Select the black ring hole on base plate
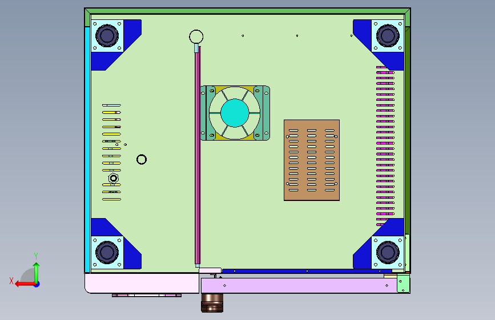 point(142,159)
